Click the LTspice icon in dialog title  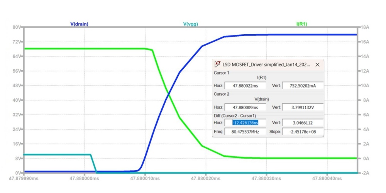pos(217,64)
